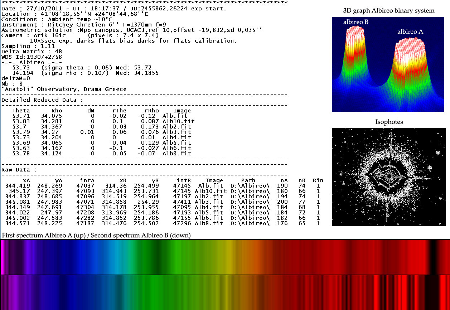
Task: Click the Albireo B spectrum strip
Action: tap(225, 292)
